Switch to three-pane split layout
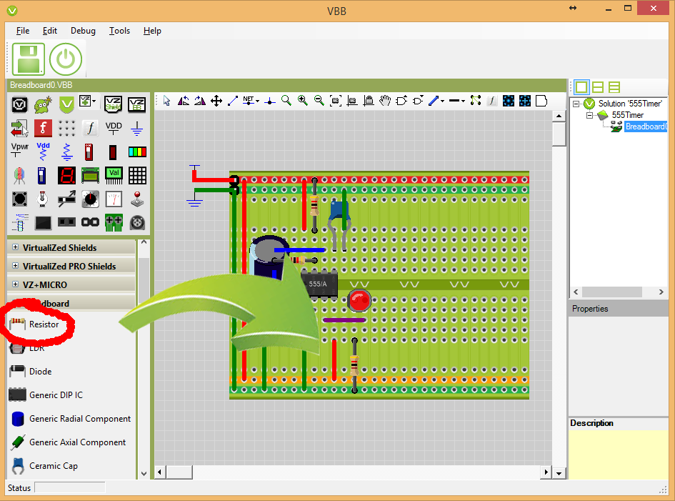The width and height of the screenshot is (675, 501). (x=614, y=87)
